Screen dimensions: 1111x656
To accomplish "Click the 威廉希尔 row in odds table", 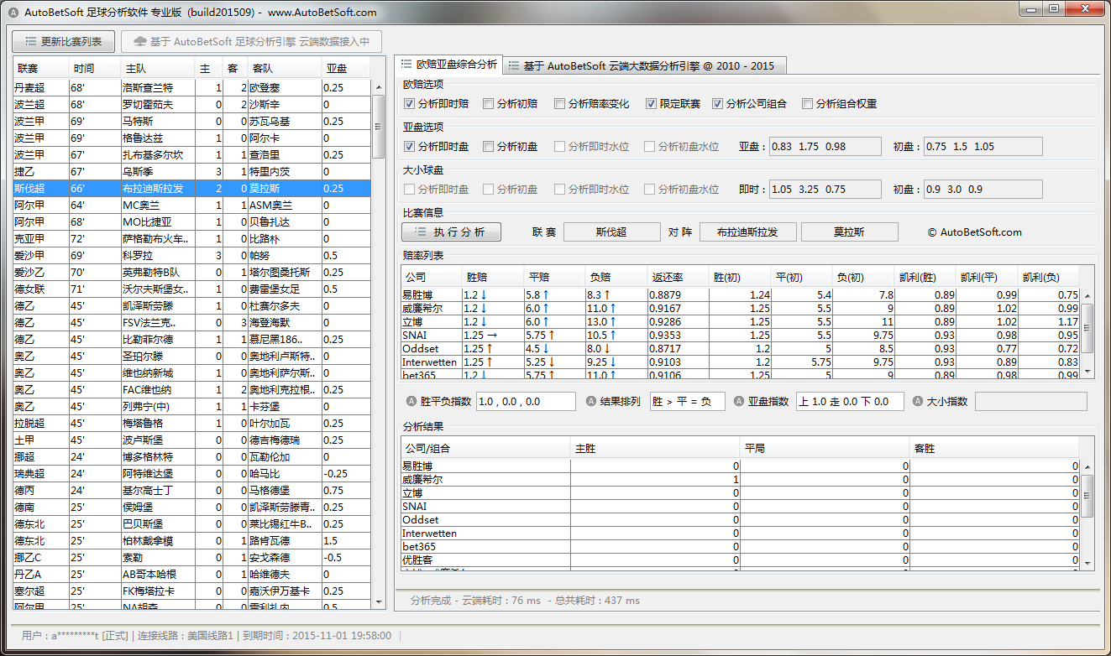I will pyautogui.click(x=741, y=308).
